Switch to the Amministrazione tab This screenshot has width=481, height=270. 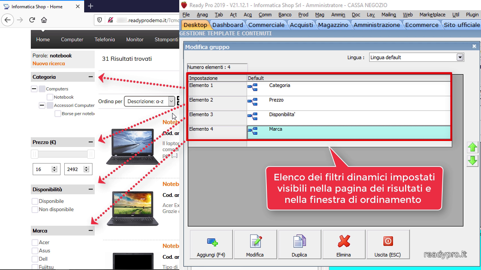click(x=377, y=25)
